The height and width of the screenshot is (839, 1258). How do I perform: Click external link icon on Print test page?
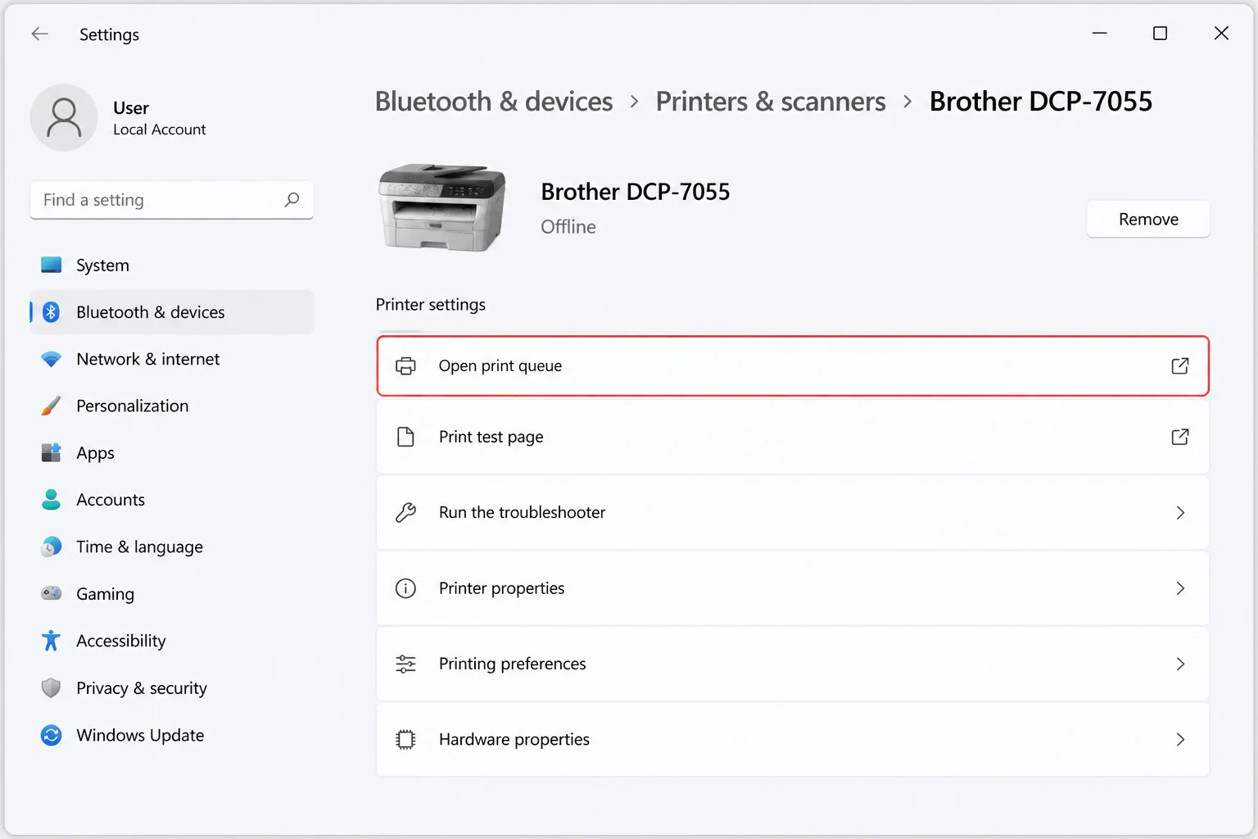[1180, 437]
